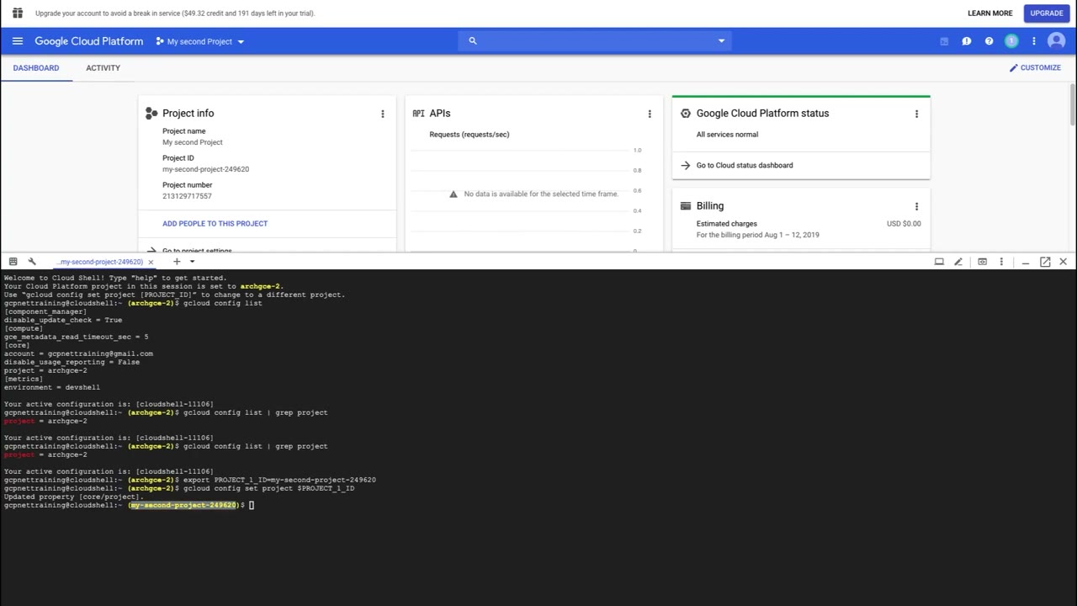
Task: Click the 'account = gcpnettraining@gmail.com' terminal line
Action: [x=78, y=354]
